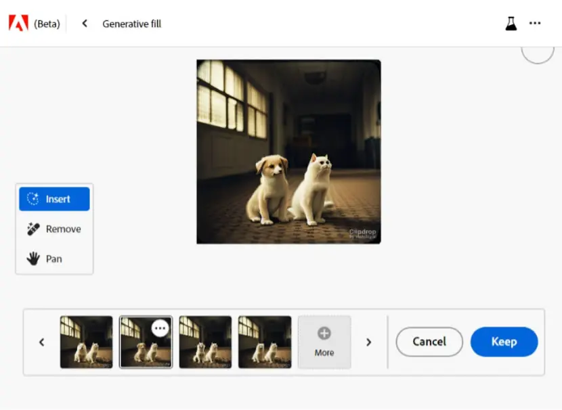This screenshot has width=562, height=410.
Task: Click the main puppy and cat image
Action: click(288, 152)
